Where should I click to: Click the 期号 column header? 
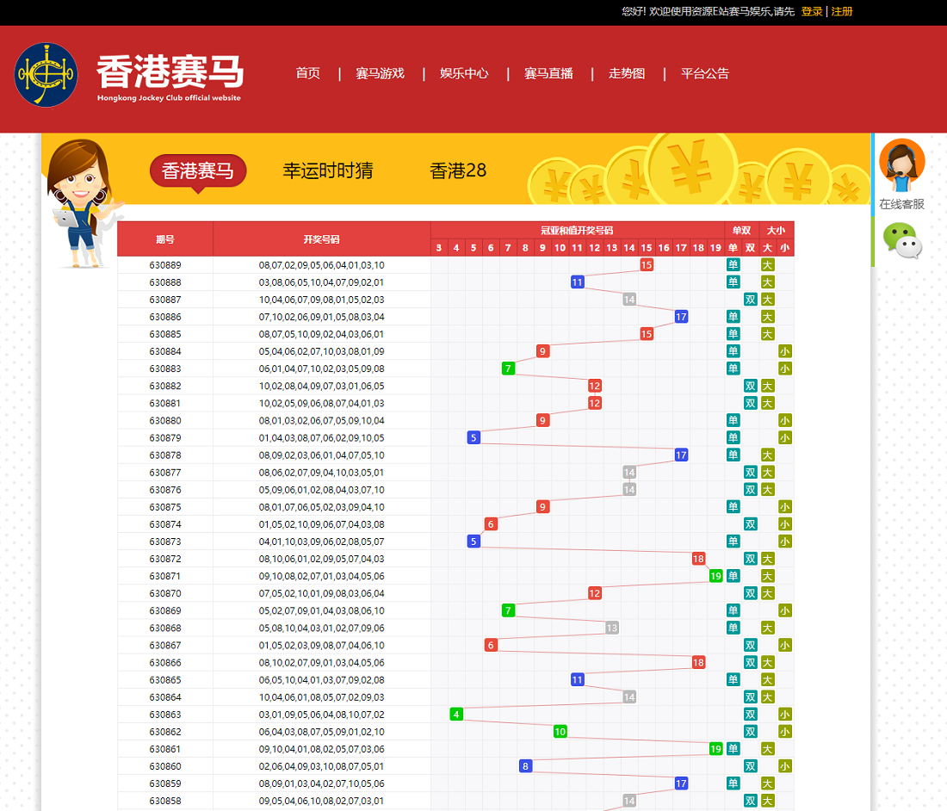(165, 239)
